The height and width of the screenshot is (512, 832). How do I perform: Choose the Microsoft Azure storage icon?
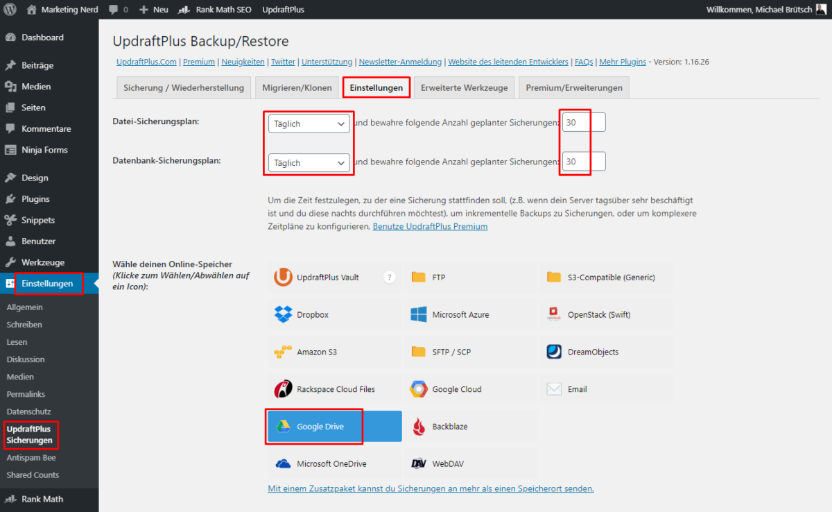(x=418, y=314)
